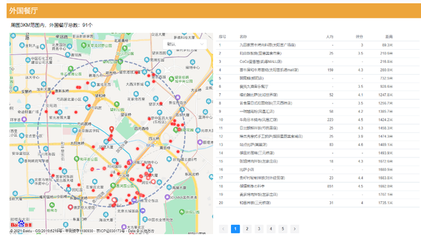Viewport: 421px width, 236px height.
Task: Click the CoCo restaurant name in row 3
Action: 260,62
